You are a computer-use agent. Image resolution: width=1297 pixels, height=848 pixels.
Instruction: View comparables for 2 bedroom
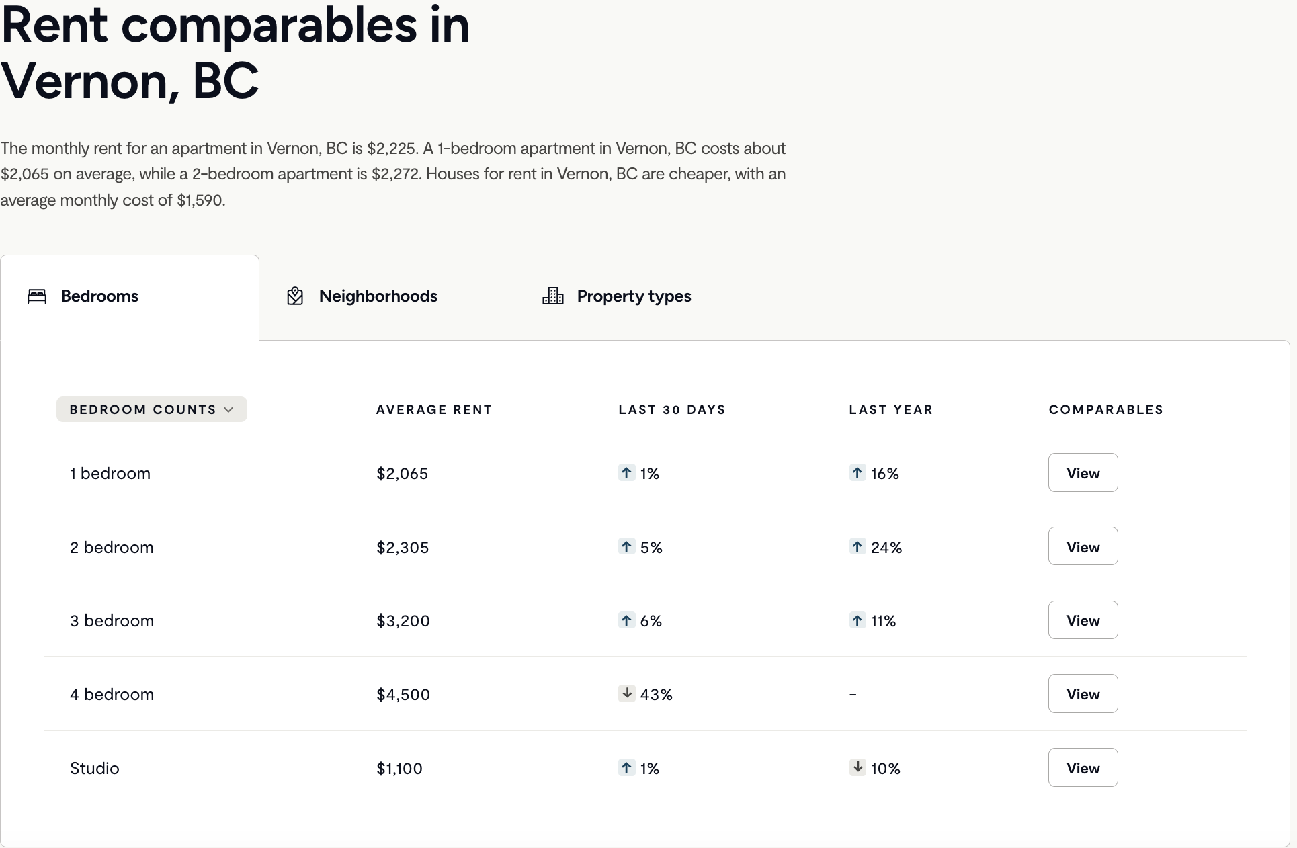point(1083,546)
